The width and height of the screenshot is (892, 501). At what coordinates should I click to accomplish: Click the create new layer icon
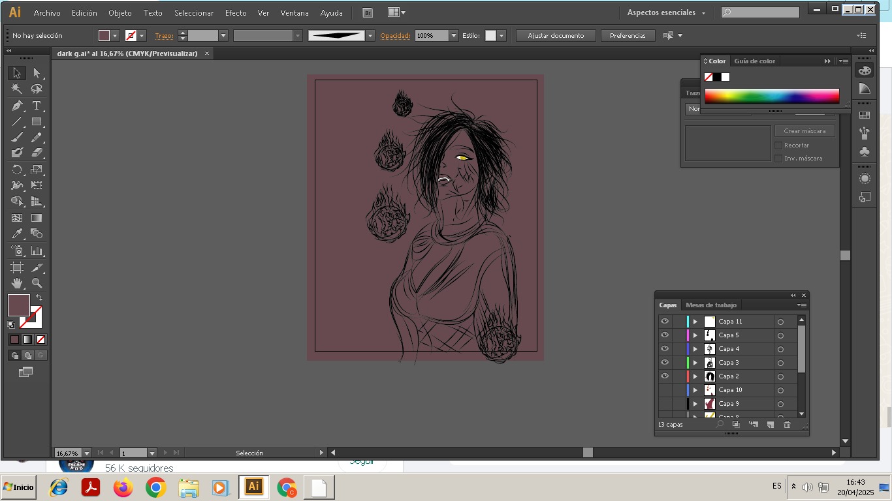[x=770, y=425]
